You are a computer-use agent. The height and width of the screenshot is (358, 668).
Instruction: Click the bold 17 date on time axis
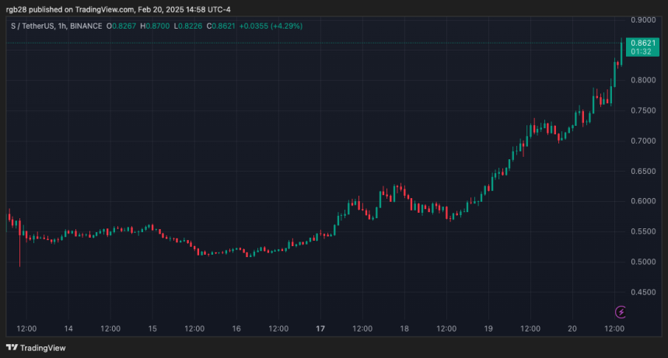tap(320, 328)
